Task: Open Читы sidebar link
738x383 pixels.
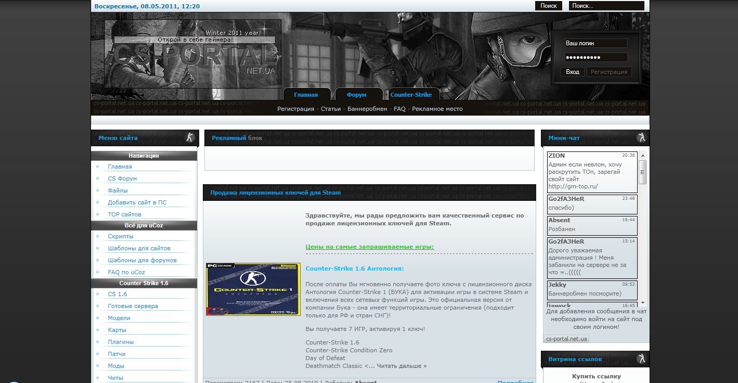Action: [115, 378]
